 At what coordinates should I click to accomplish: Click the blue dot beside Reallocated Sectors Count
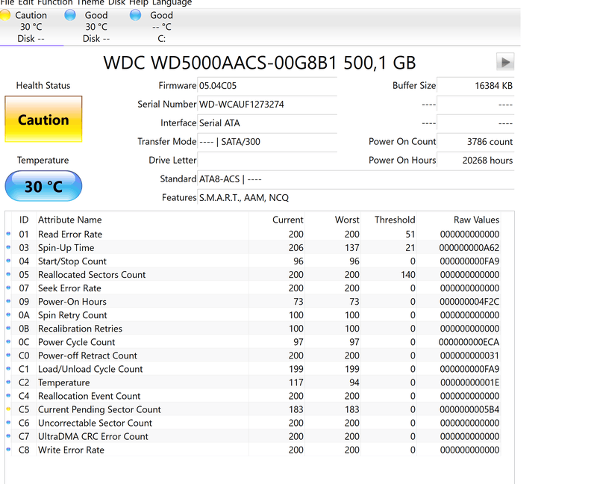(8, 274)
